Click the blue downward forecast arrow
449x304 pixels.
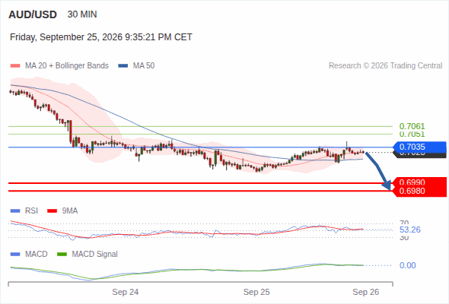(378, 171)
